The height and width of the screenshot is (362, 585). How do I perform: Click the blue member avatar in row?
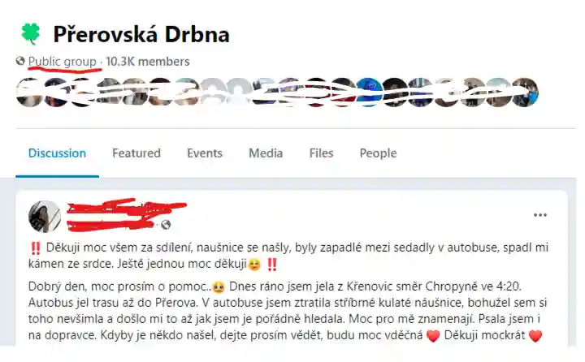(369, 93)
